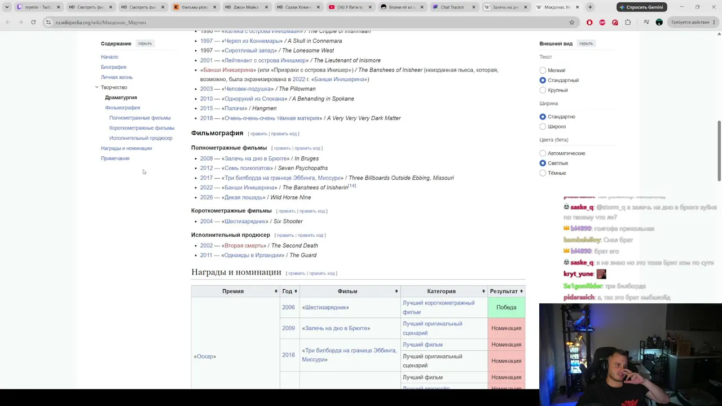Click the red circular extension icon
The width and height of the screenshot is (722, 406).
click(615, 23)
